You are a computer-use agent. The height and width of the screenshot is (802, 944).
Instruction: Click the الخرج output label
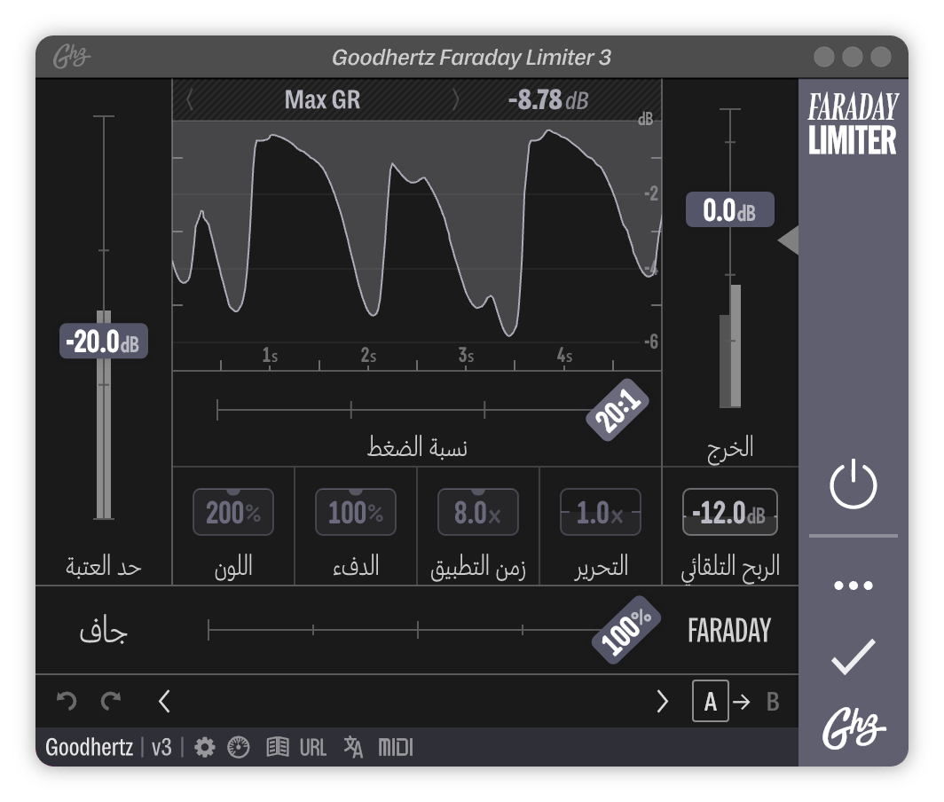(730, 448)
